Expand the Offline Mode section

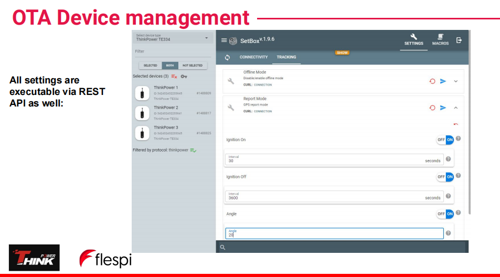coord(455,81)
